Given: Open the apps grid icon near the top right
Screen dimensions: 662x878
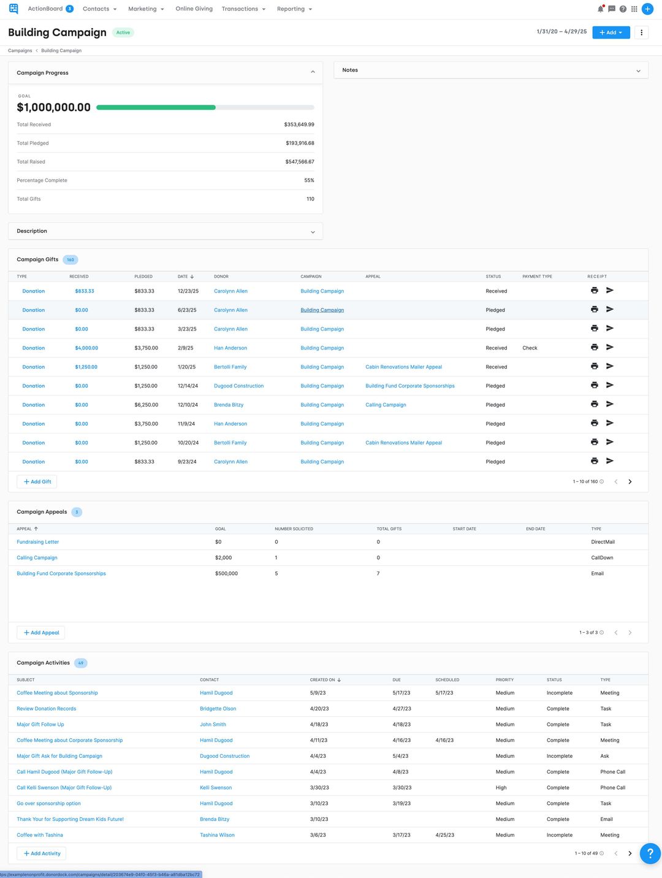Looking at the screenshot, I should click(x=634, y=9).
